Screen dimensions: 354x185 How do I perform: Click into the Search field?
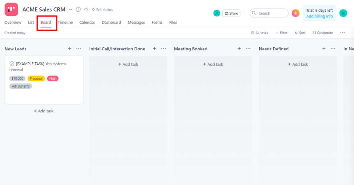pyautogui.click(x=269, y=13)
